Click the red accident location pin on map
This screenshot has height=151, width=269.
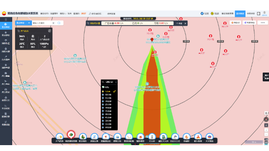(152, 40)
